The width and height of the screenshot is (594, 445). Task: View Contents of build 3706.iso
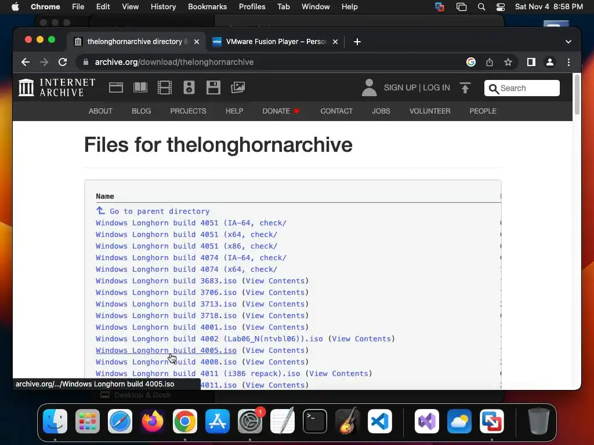(x=275, y=293)
